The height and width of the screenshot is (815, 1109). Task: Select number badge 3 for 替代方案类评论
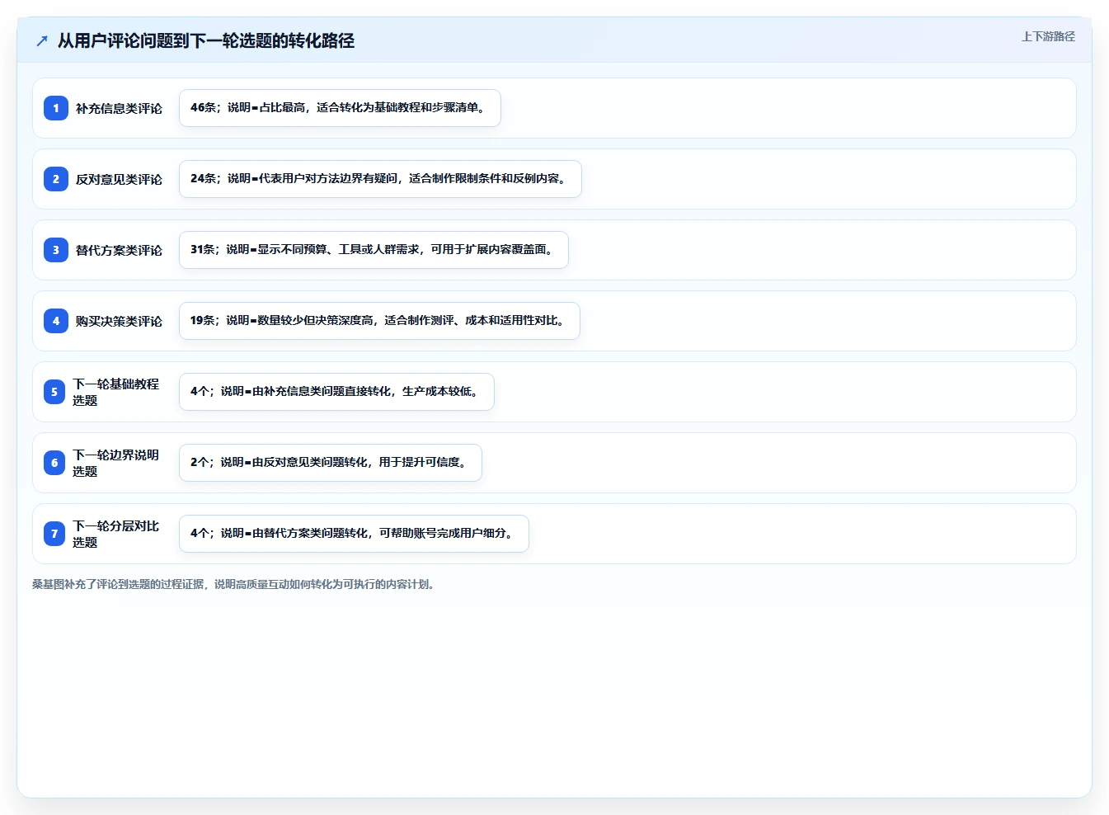(56, 250)
